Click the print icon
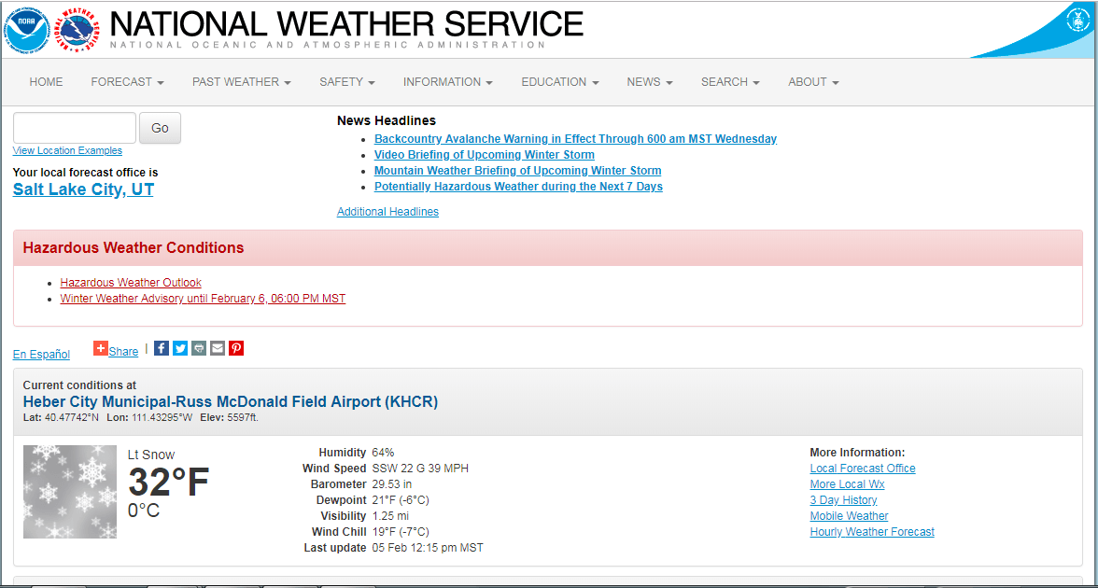Viewport: 1098px width, 588px height. (199, 348)
